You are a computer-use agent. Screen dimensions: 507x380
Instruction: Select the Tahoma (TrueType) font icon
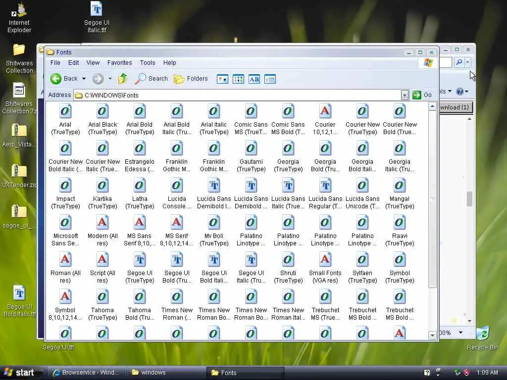(102, 297)
